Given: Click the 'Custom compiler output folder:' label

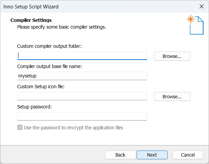Looking at the screenshot, I should pyautogui.click(x=49, y=46).
